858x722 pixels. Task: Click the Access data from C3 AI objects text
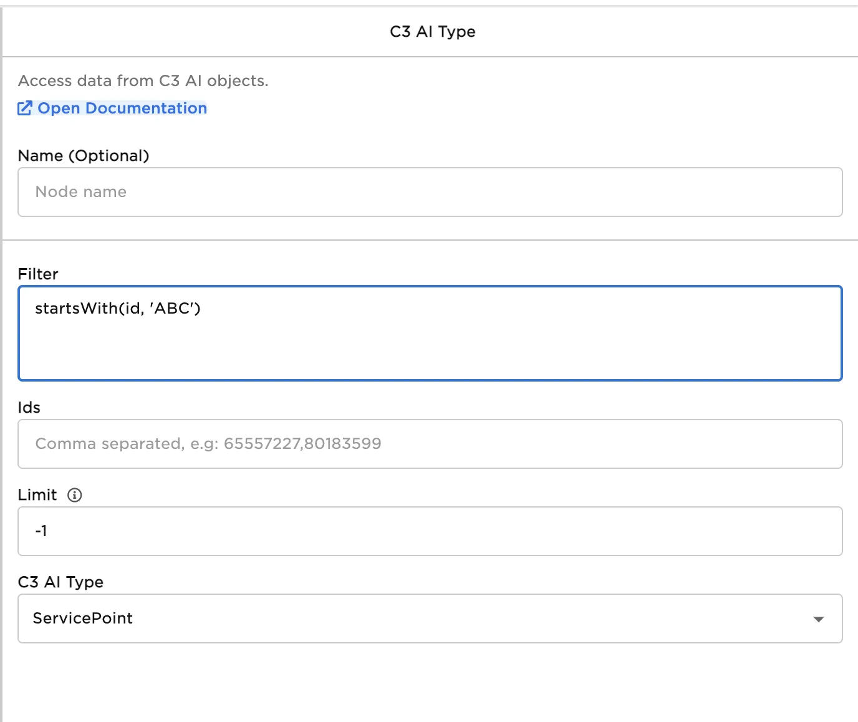(x=143, y=81)
